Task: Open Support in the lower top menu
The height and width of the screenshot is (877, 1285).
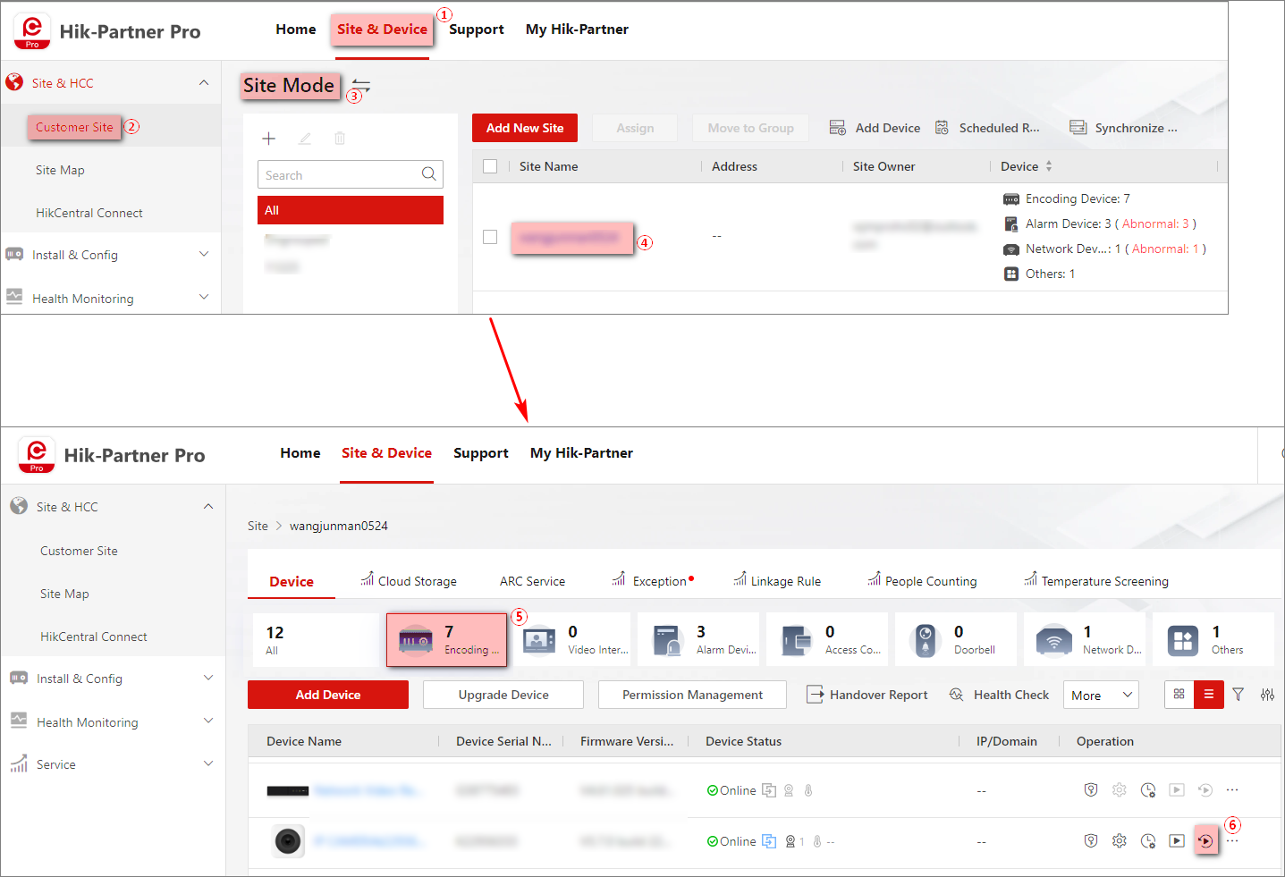Action: tap(481, 453)
